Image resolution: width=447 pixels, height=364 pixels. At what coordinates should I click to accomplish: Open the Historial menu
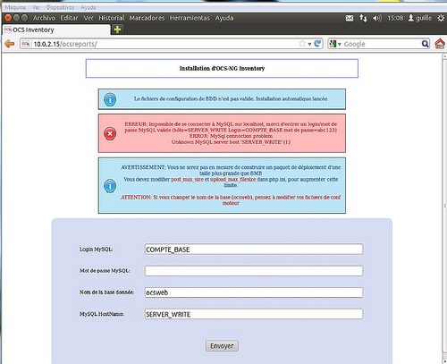(x=112, y=18)
